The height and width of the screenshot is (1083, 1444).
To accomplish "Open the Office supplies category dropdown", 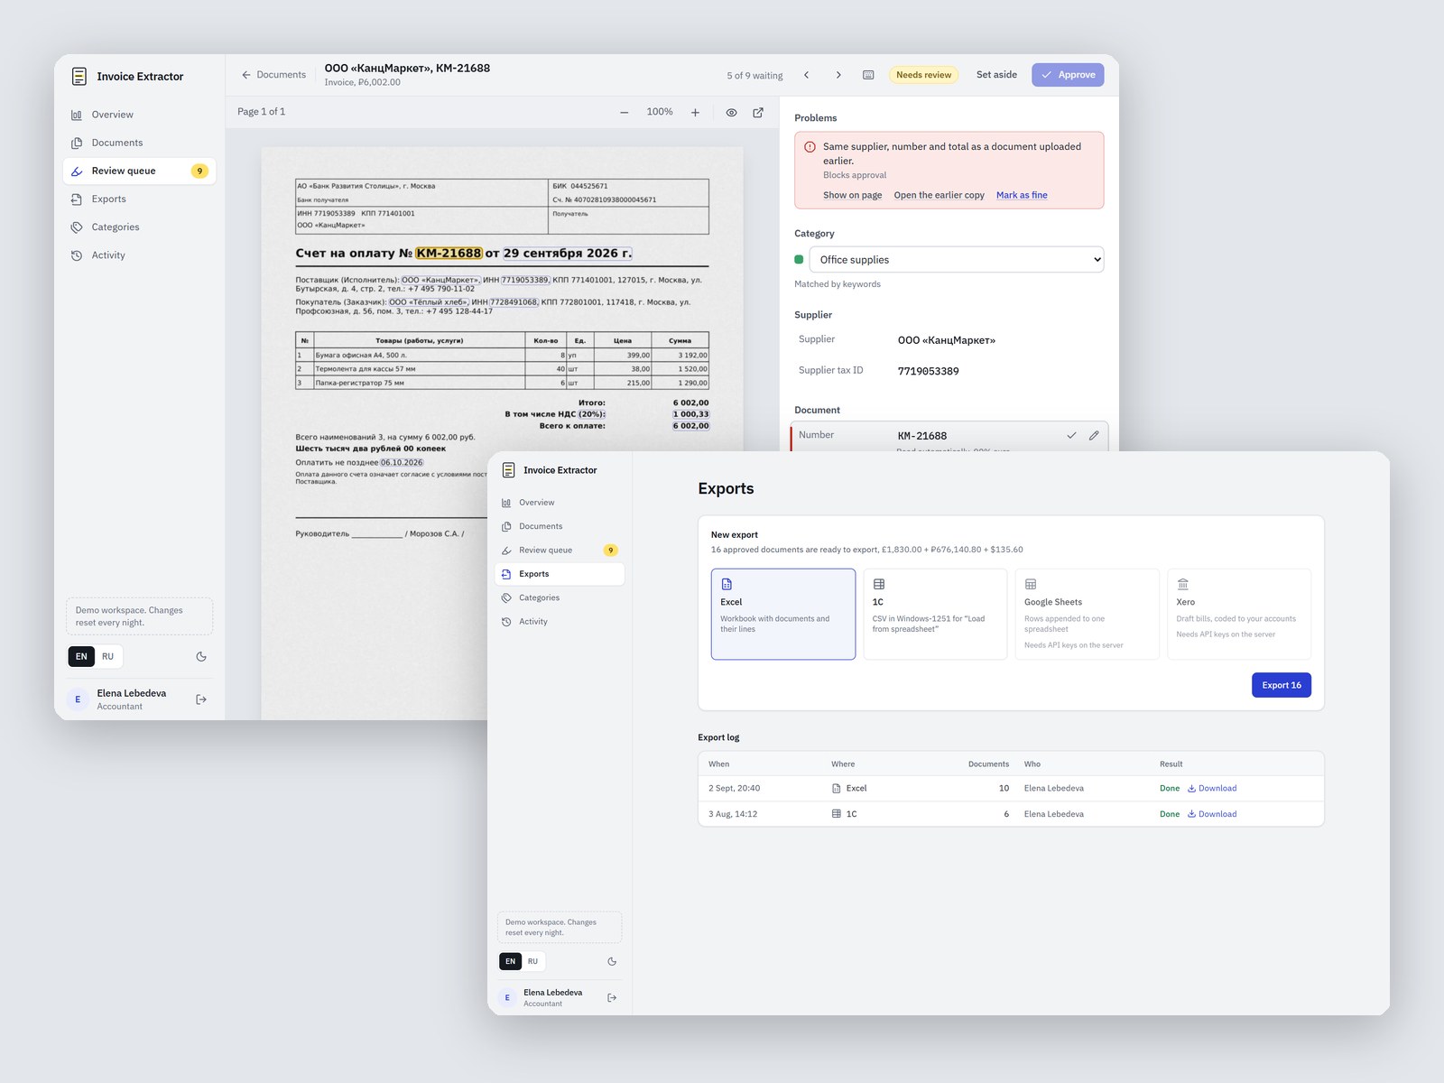I will point(957,260).
